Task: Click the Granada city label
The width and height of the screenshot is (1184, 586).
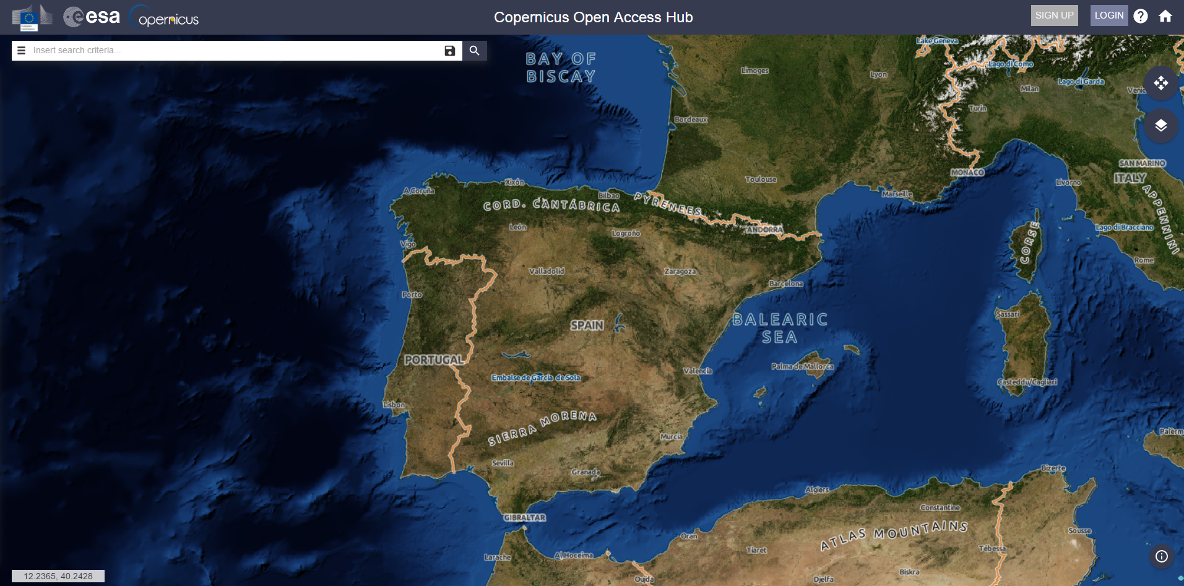Action: pyautogui.click(x=586, y=472)
